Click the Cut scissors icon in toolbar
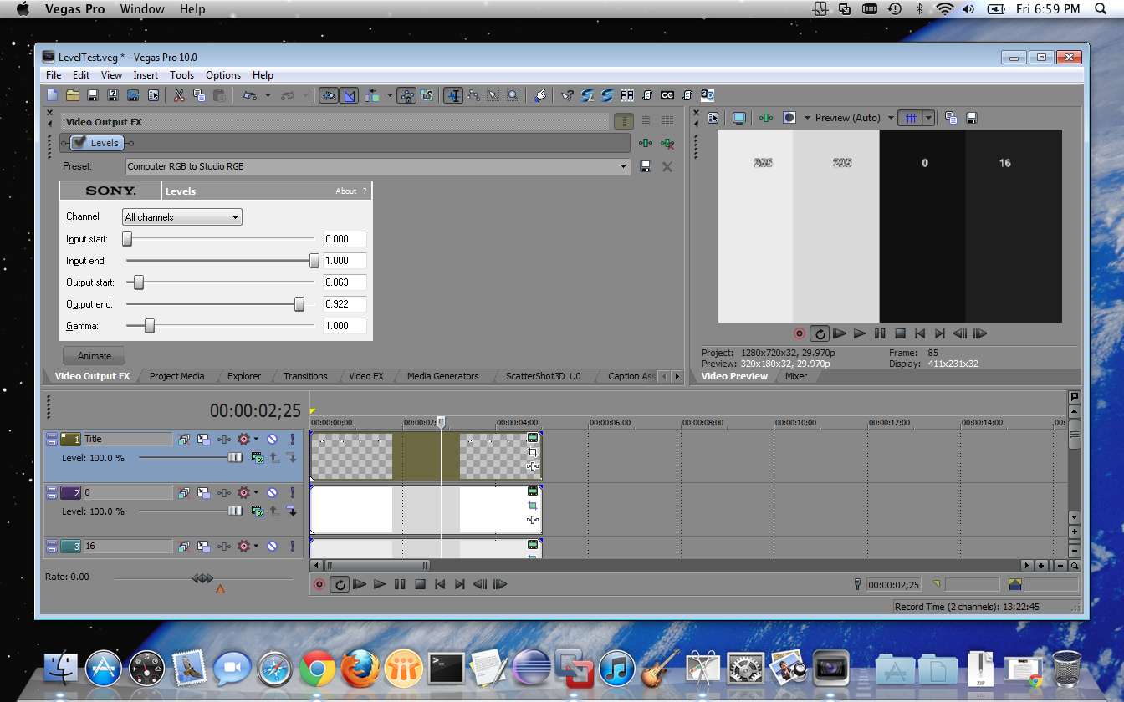The height and width of the screenshot is (702, 1124). point(178,95)
